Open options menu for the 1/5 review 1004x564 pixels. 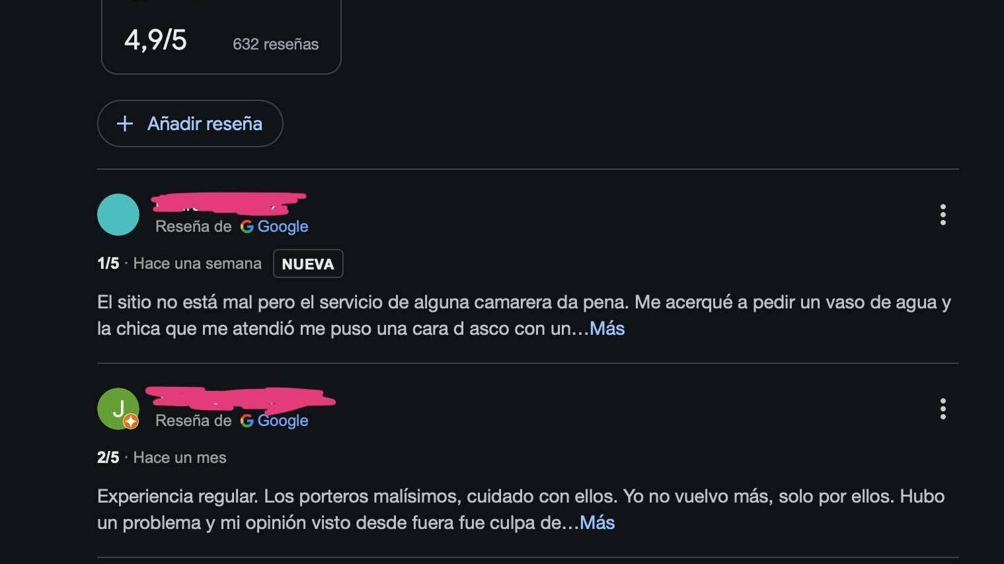(943, 215)
